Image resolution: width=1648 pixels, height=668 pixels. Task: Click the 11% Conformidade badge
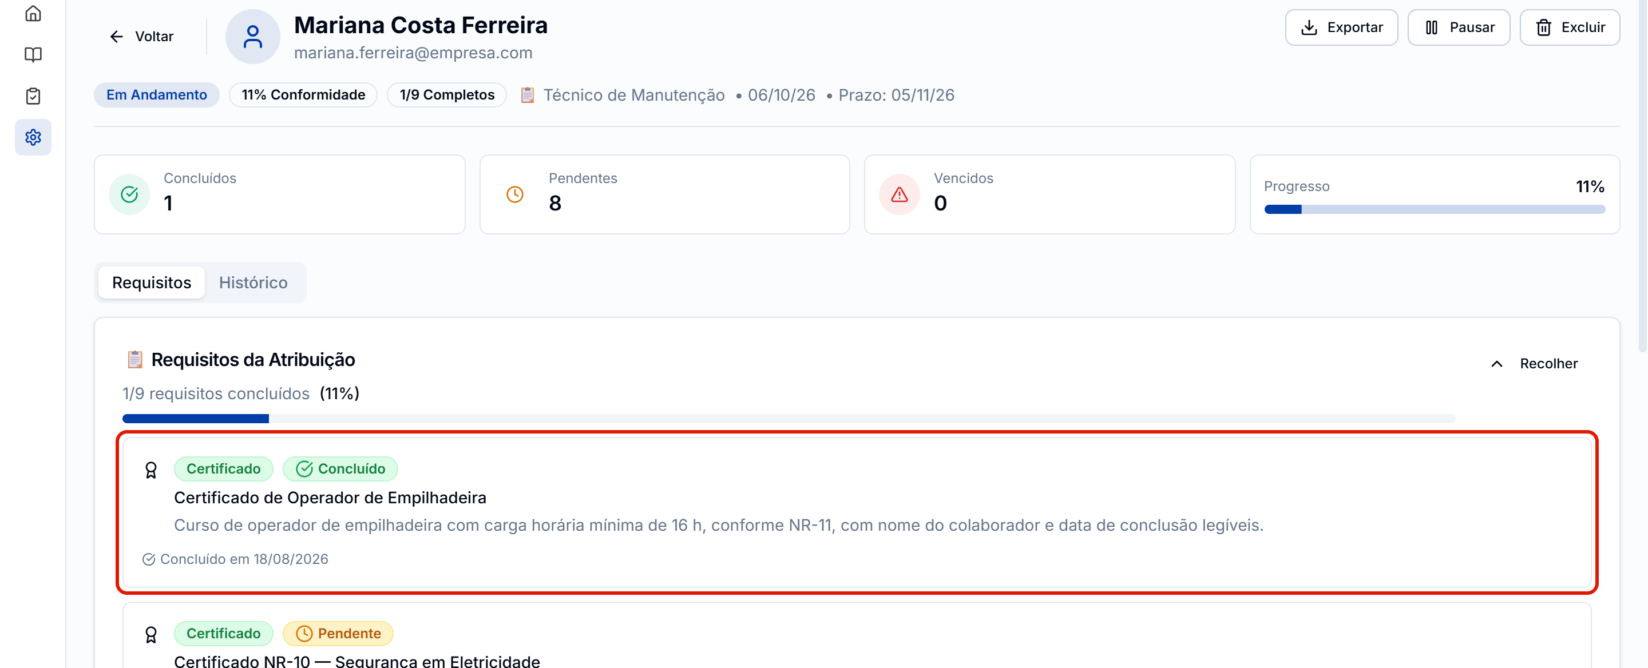pyautogui.click(x=303, y=94)
